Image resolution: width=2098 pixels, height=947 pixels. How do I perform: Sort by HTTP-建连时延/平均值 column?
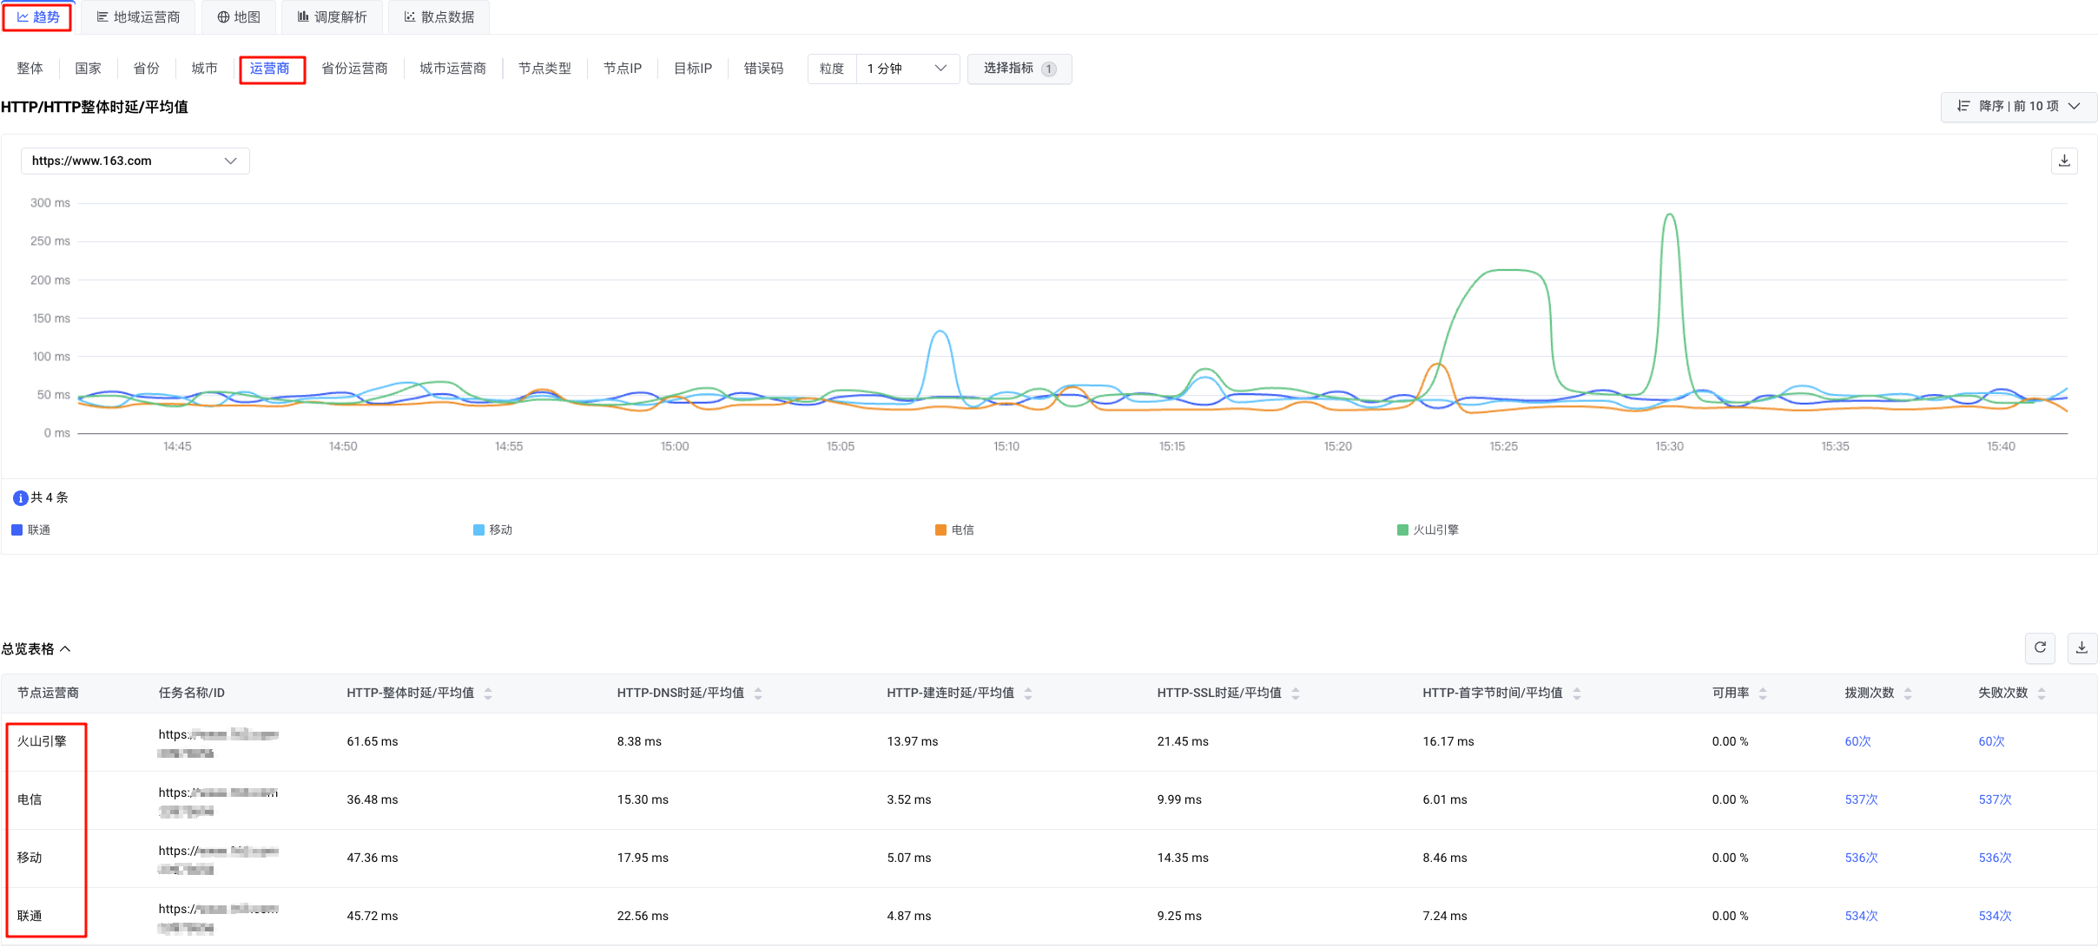pos(1028,694)
